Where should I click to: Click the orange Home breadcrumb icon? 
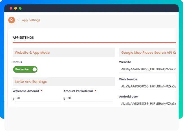click(12, 20)
